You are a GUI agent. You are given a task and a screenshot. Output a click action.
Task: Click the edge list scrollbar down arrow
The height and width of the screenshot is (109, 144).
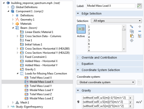pyautogui.click(x=124, y=49)
